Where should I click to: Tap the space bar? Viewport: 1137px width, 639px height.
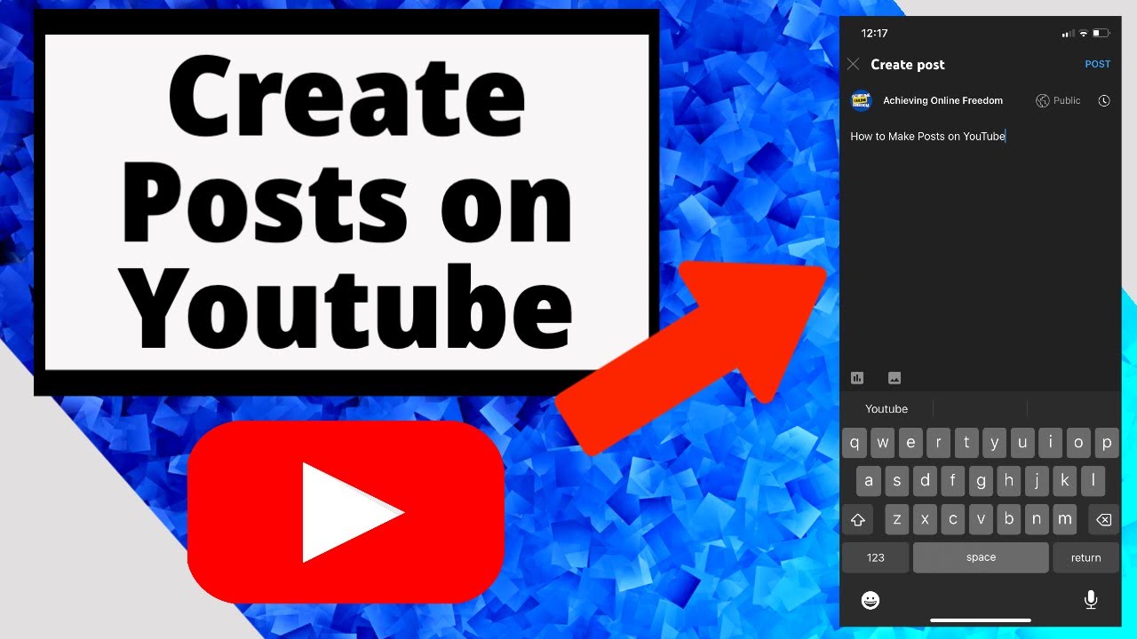pyautogui.click(x=981, y=557)
